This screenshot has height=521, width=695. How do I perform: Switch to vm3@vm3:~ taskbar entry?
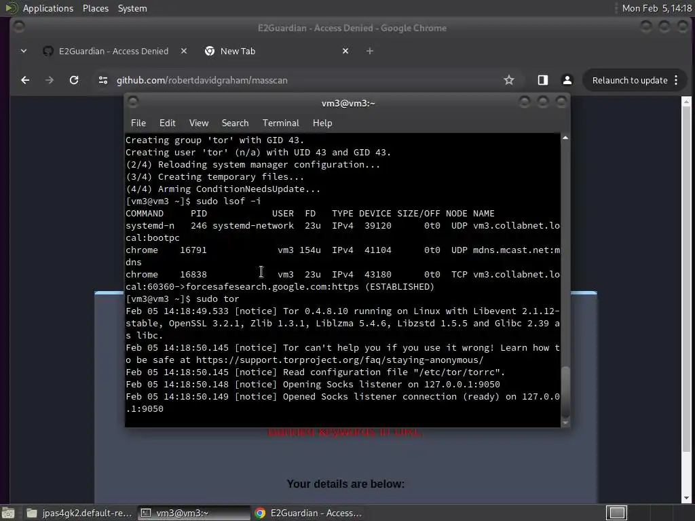pyautogui.click(x=193, y=513)
